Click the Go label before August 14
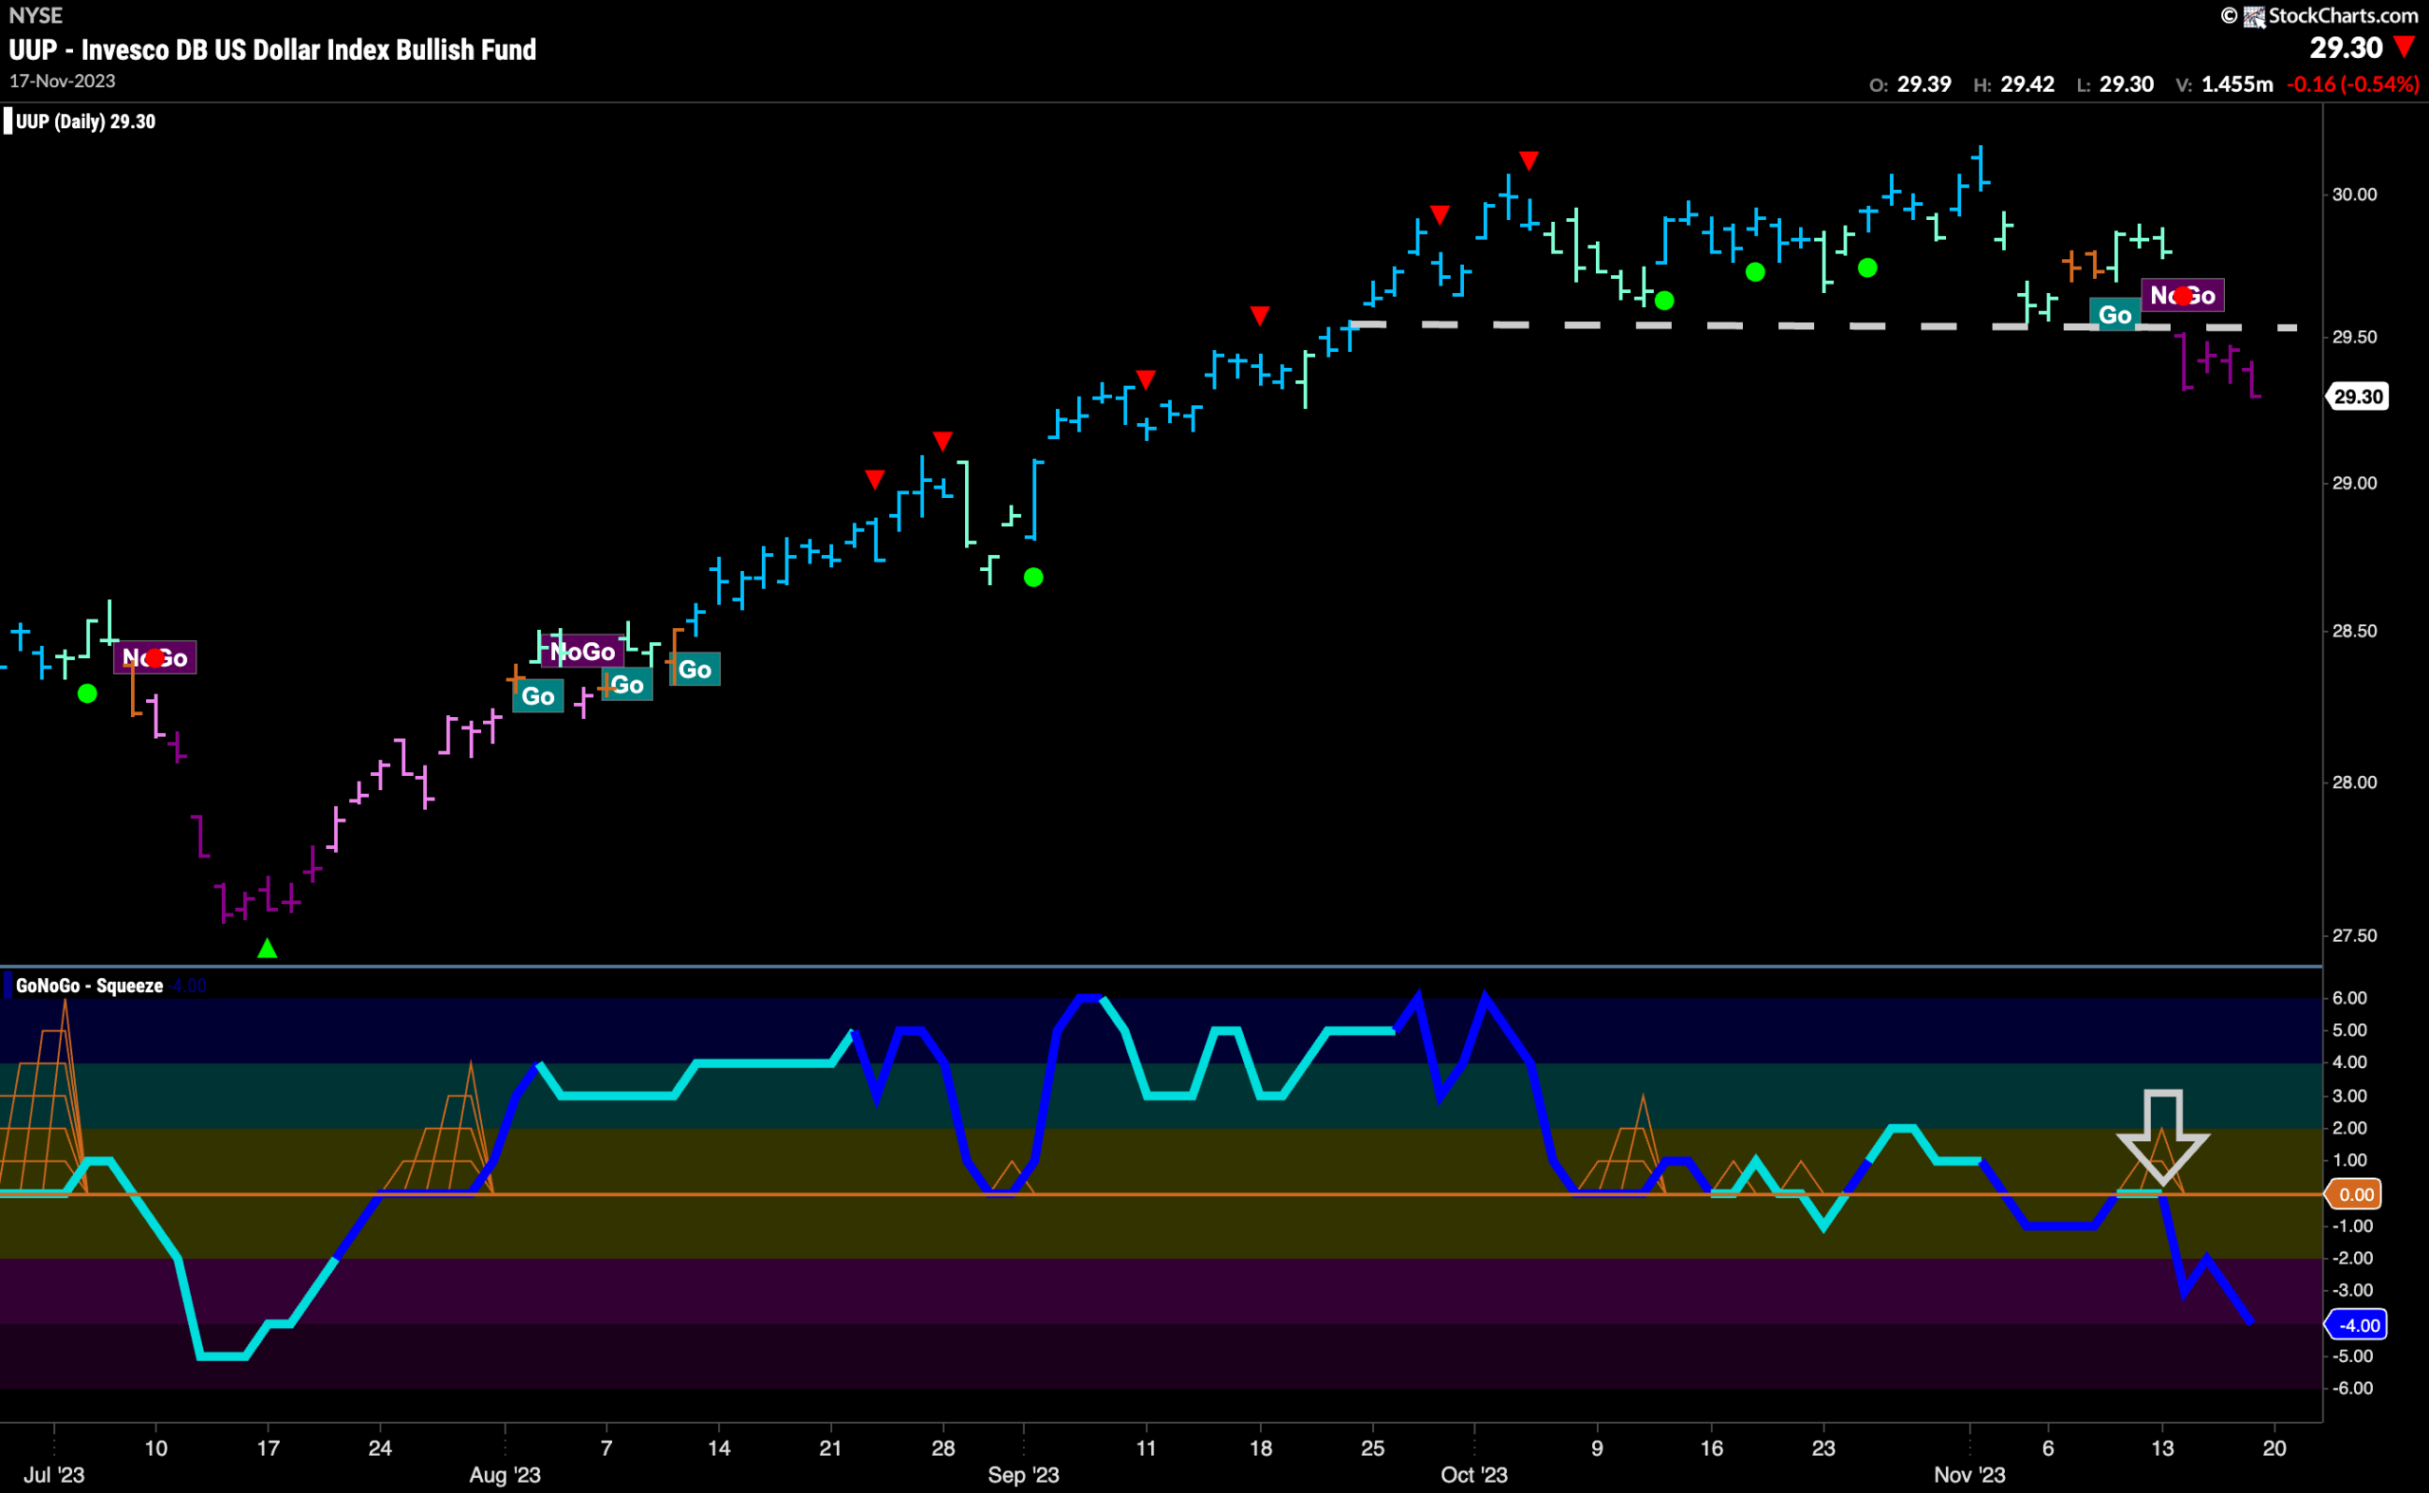This screenshot has height=1493, width=2429. click(695, 670)
